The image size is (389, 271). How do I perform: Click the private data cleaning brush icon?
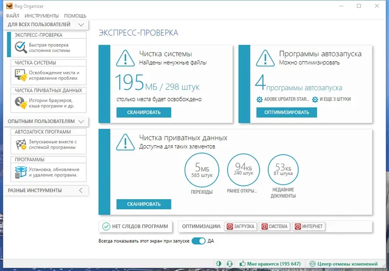coord(20,103)
